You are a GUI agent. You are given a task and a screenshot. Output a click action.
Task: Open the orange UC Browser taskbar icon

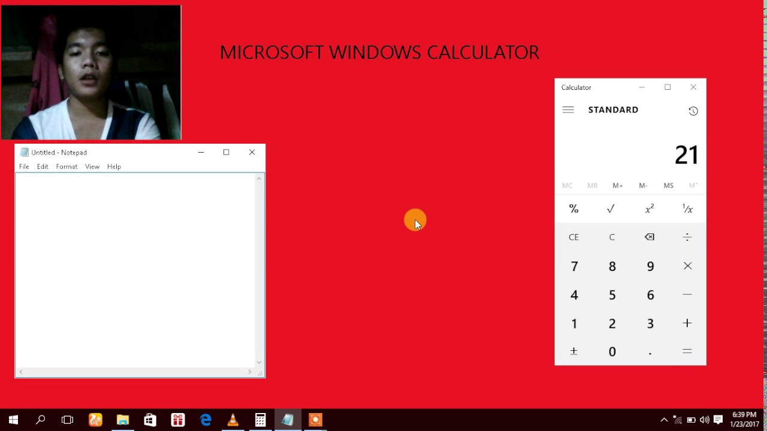coord(95,420)
